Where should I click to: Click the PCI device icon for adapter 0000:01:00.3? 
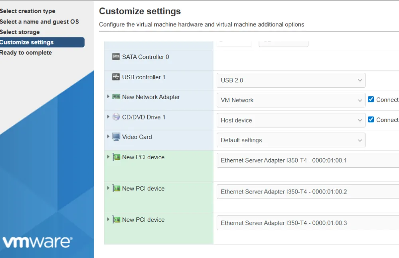tap(116, 220)
